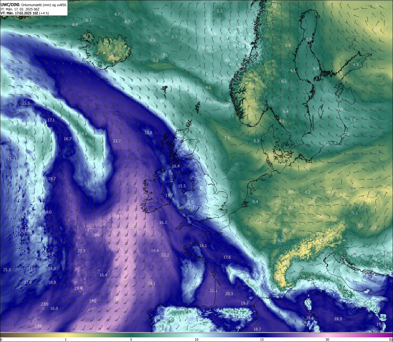The width and height of the screenshot is (393, 342).
Task: Click the 20.3 value over southern France
Action: 229,294
